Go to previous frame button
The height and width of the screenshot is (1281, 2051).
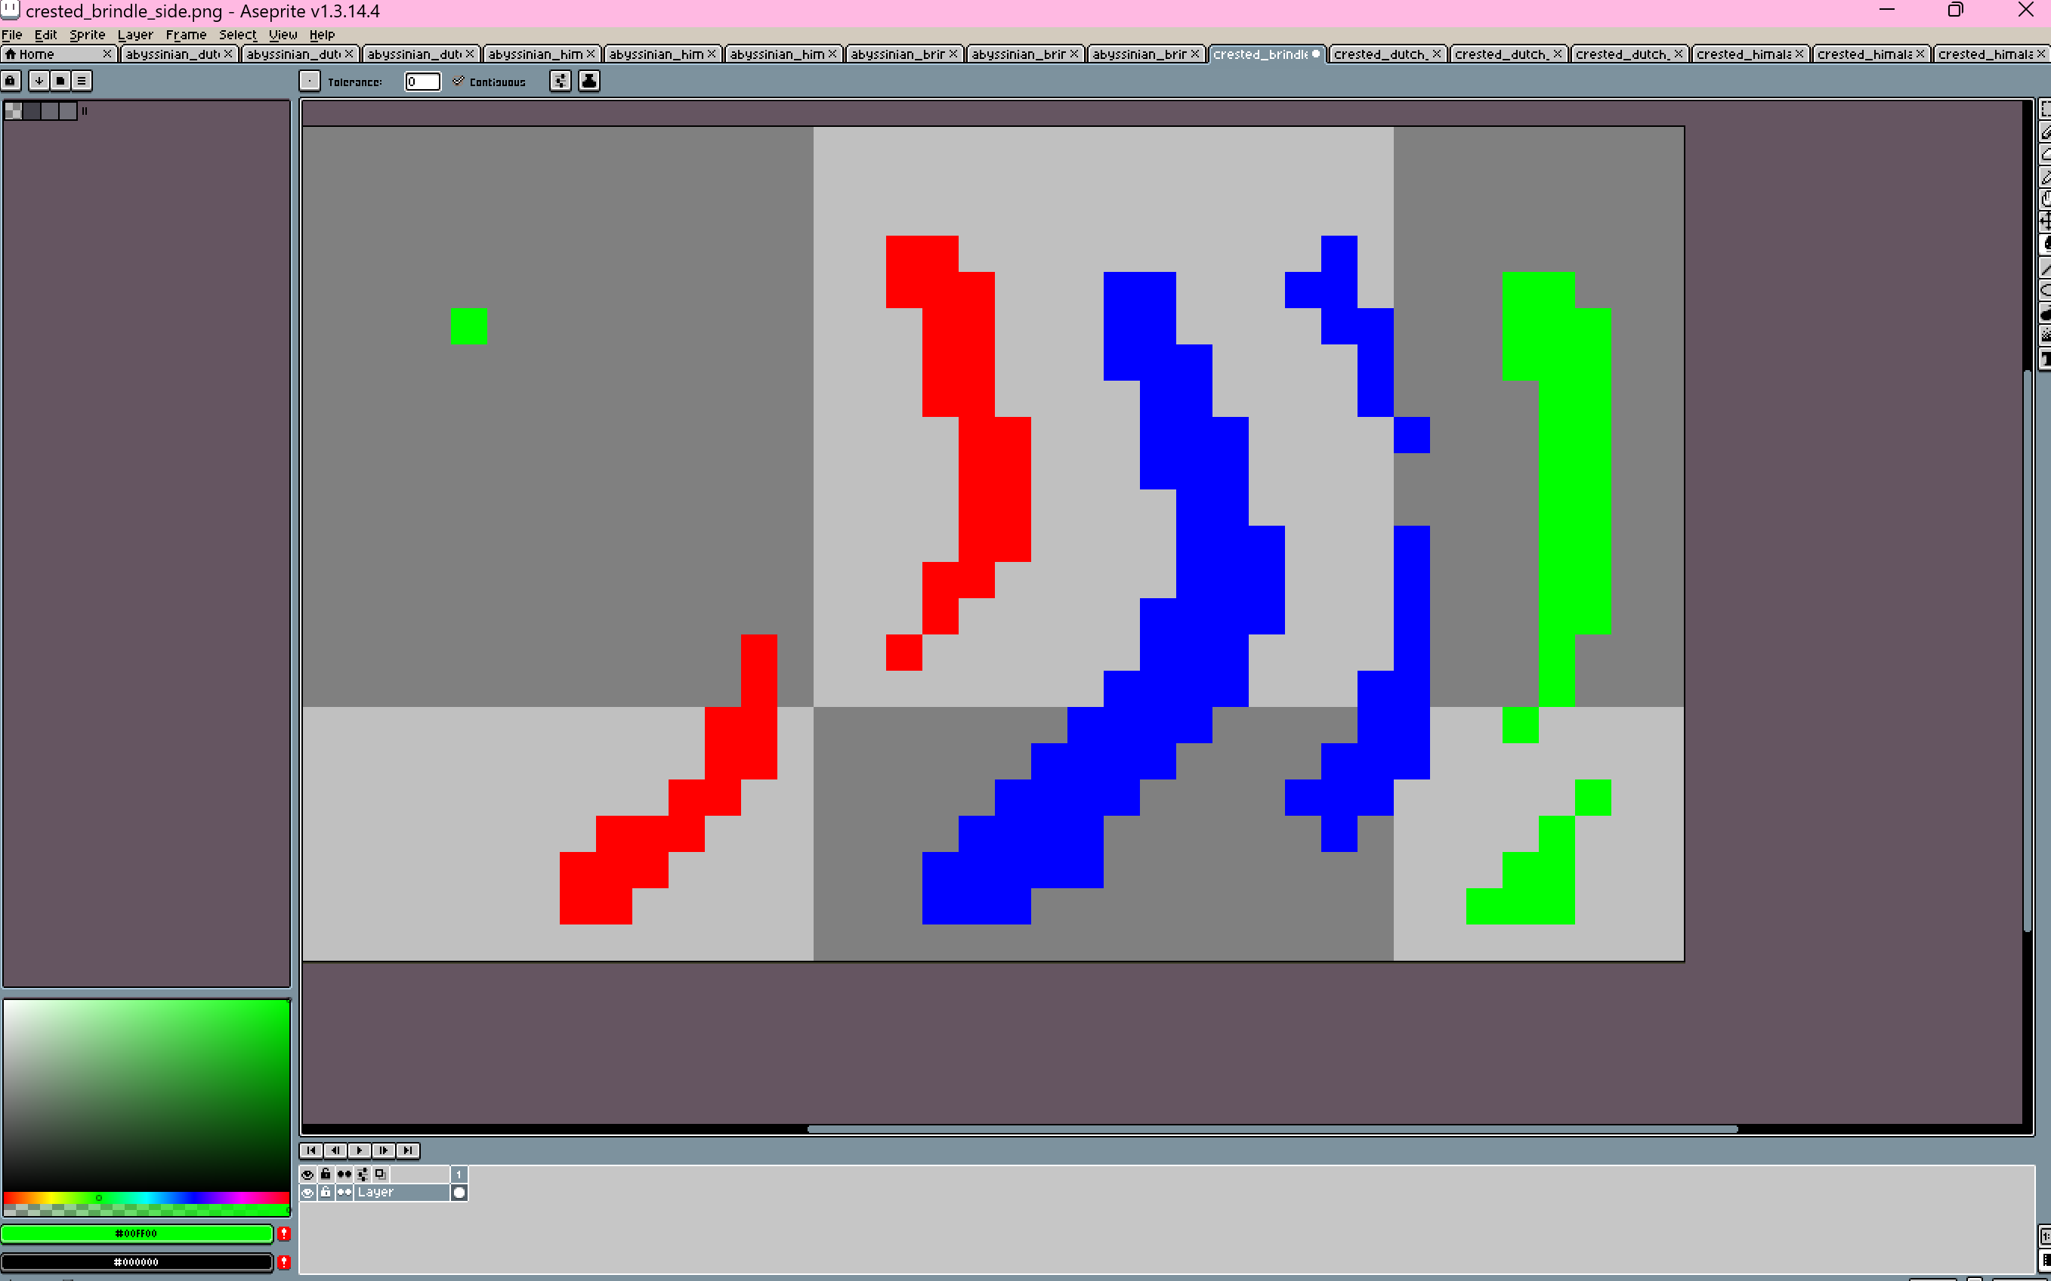[335, 1150]
